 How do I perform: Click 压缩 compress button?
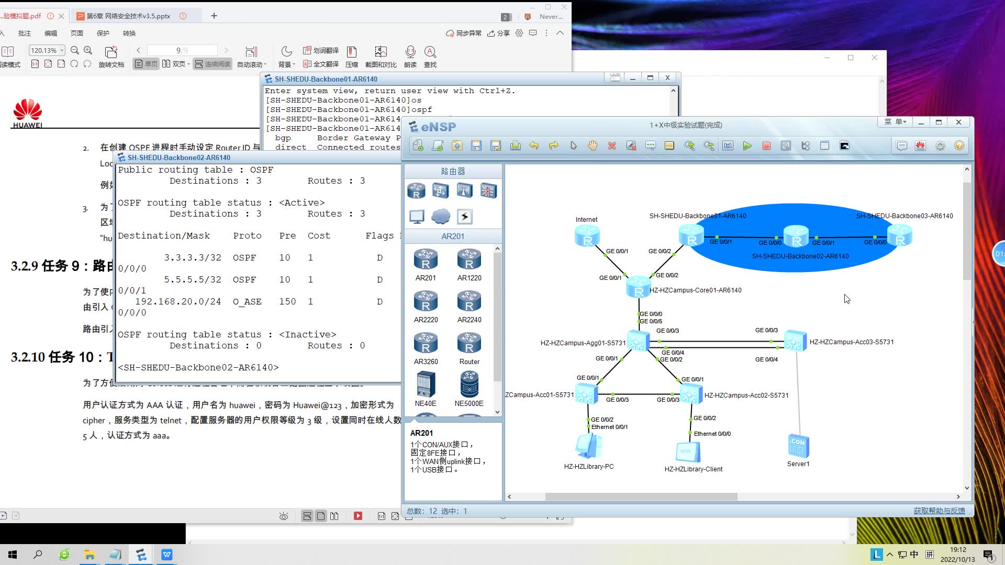(352, 56)
